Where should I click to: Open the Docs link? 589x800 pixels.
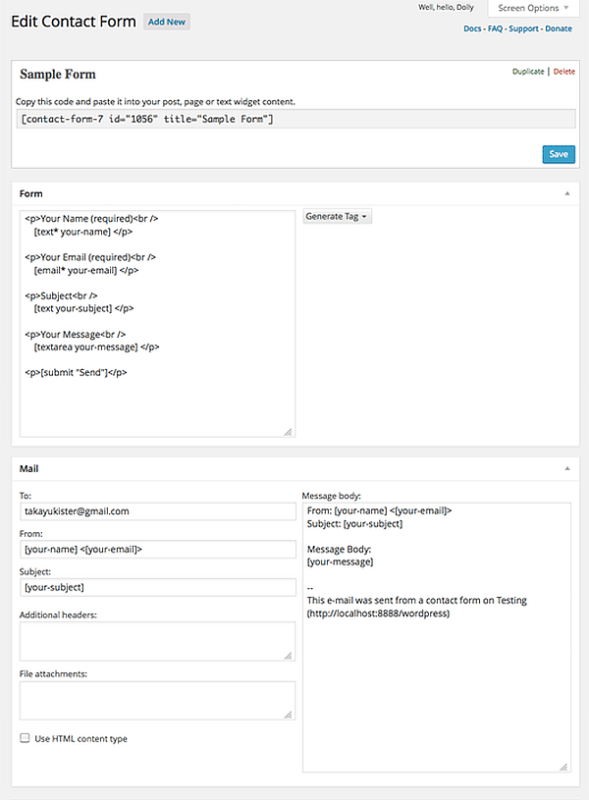coord(473,29)
